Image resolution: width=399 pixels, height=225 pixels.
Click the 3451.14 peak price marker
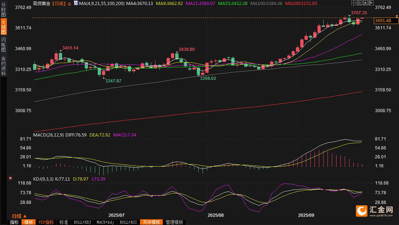(70, 48)
